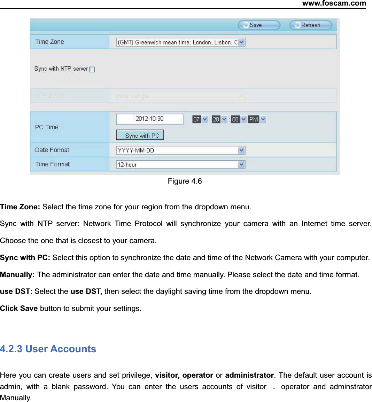Click the arrow on the hour selector showing 07

(x=204, y=119)
